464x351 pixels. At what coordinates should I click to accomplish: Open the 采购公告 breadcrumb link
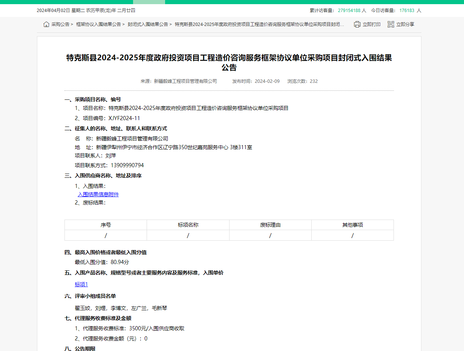tap(60, 24)
